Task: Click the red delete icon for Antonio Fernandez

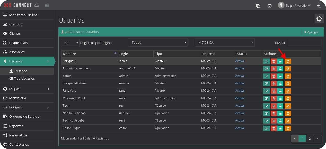Action: (274, 69)
